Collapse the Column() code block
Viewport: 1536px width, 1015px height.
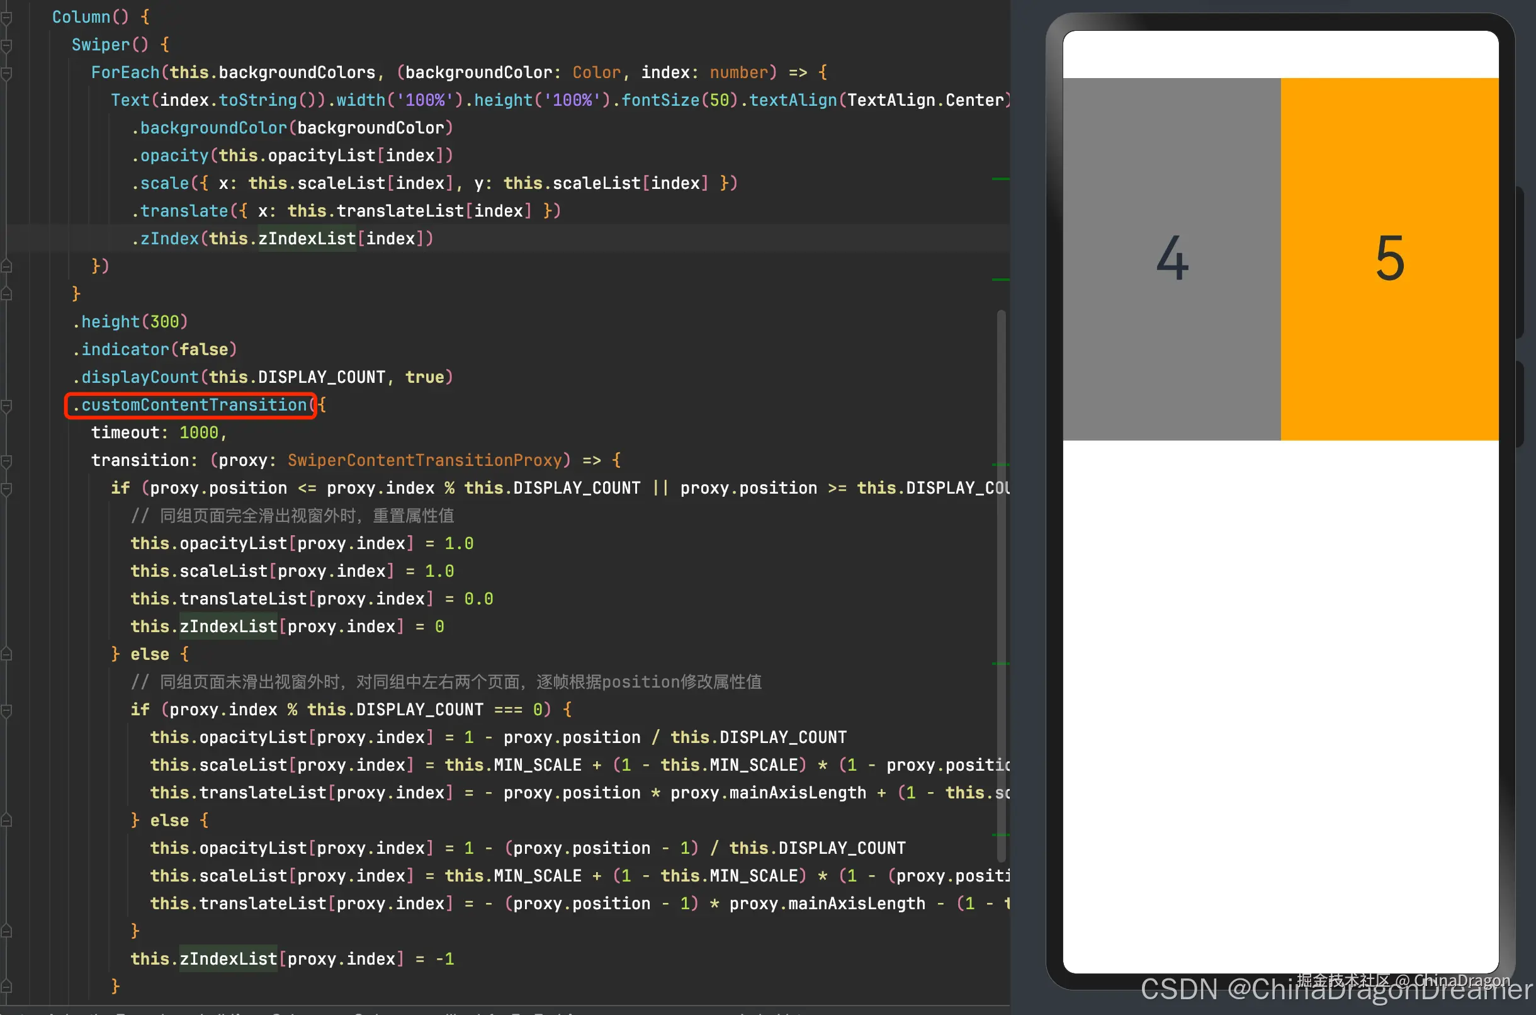click(x=6, y=18)
